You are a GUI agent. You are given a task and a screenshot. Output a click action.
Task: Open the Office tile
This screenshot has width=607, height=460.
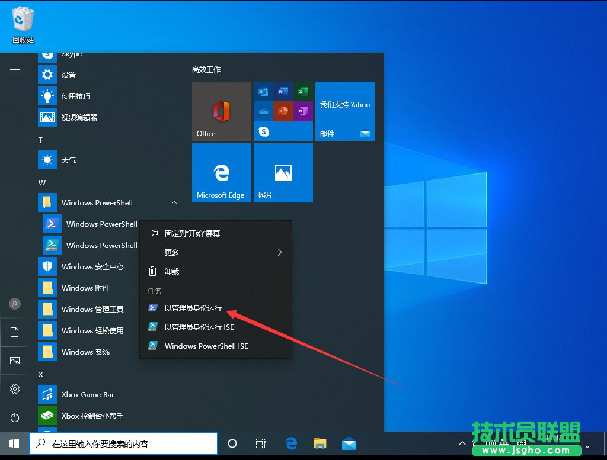(x=222, y=111)
